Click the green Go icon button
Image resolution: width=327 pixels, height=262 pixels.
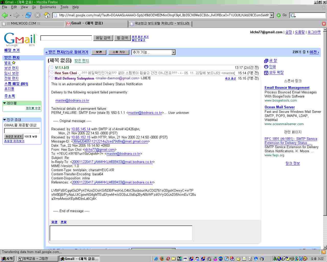tap(279, 15)
